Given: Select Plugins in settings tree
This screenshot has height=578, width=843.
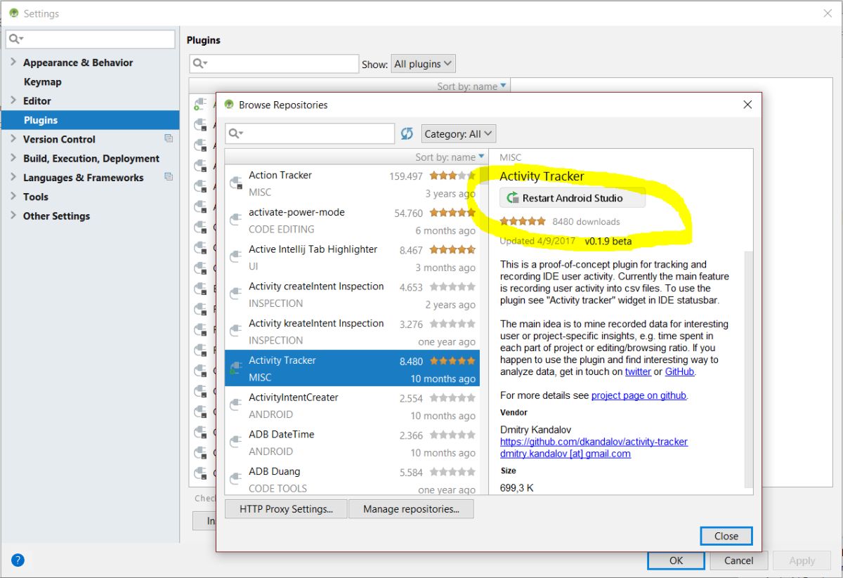Looking at the screenshot, I should (90, 120).
